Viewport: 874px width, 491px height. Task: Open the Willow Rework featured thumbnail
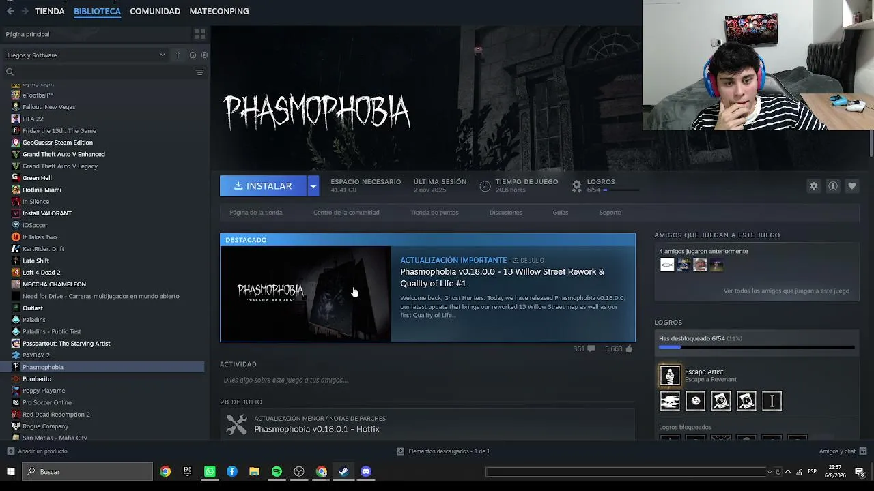305,294
